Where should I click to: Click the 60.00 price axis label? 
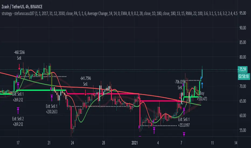coord(243,115)
